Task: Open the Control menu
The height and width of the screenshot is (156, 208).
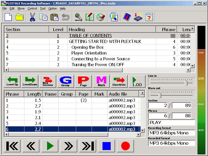Action: pos(32,8)
